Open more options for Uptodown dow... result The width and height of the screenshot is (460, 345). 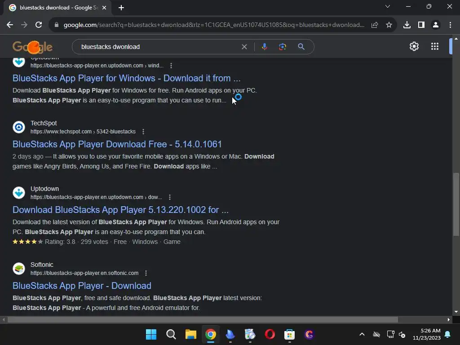(169, 198)
